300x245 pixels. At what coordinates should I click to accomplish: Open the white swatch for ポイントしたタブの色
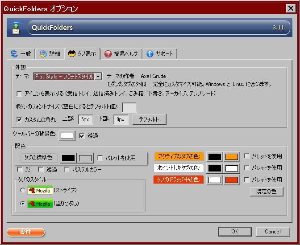point(232,168)
